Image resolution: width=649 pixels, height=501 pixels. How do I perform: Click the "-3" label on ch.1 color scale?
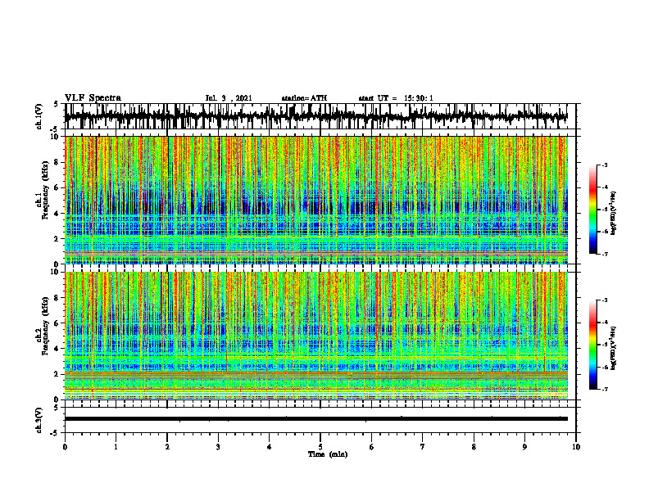(x=605, y=165)
